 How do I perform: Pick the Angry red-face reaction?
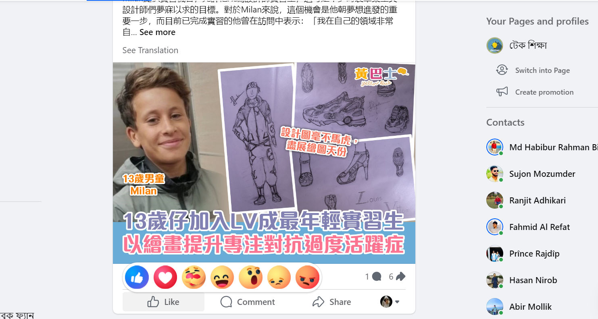click(308, 277)
